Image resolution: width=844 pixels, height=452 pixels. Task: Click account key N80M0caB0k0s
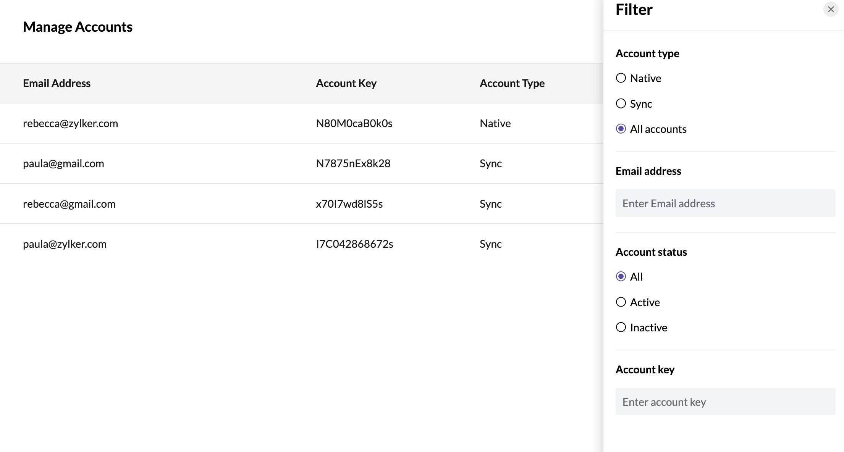pyautogui.click(x=354, y=123)
